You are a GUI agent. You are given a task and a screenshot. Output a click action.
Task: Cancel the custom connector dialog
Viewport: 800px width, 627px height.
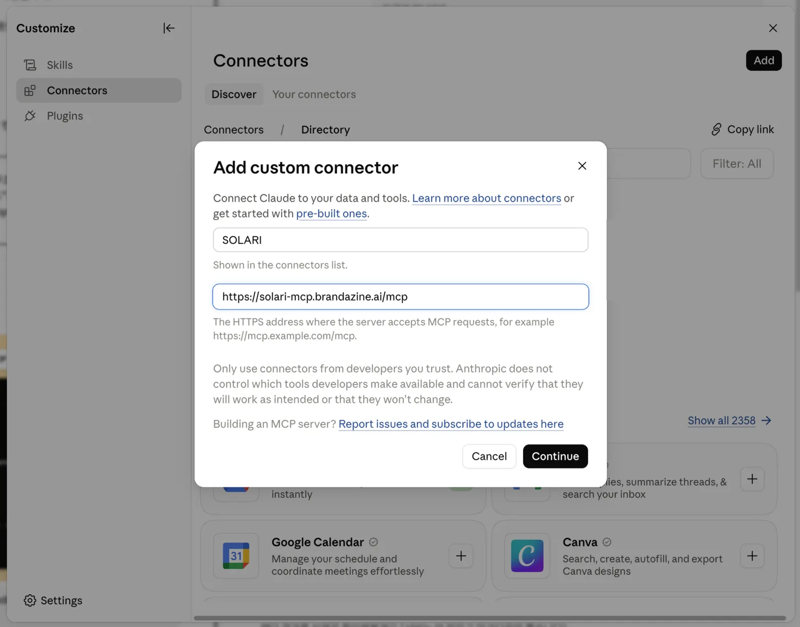pyautogui.click(x=489, y=456)
